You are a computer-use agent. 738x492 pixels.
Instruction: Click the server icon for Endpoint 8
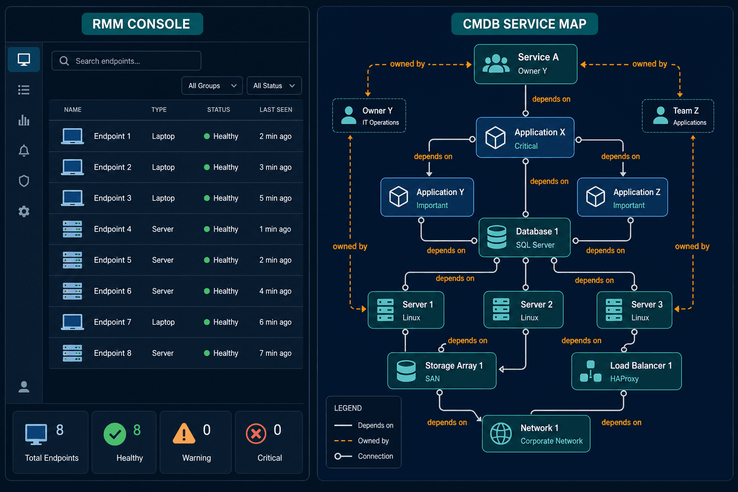(x=73, y=353)
